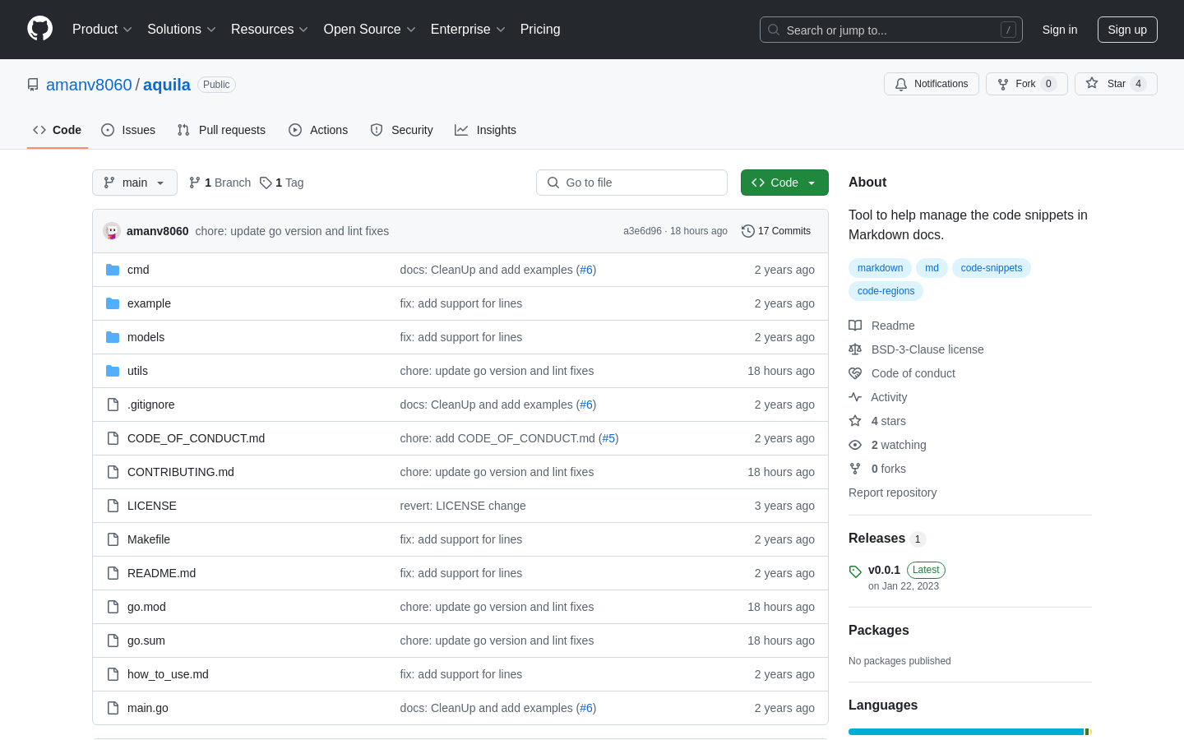The width and height of the screenshot is (1184, 740).
Task: Expand the Enterprise menu
Action: [468, 30]
